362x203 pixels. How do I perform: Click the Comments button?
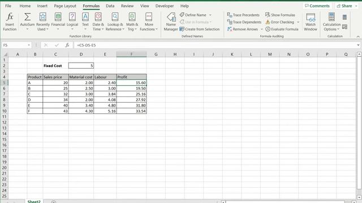coord(317,6)
